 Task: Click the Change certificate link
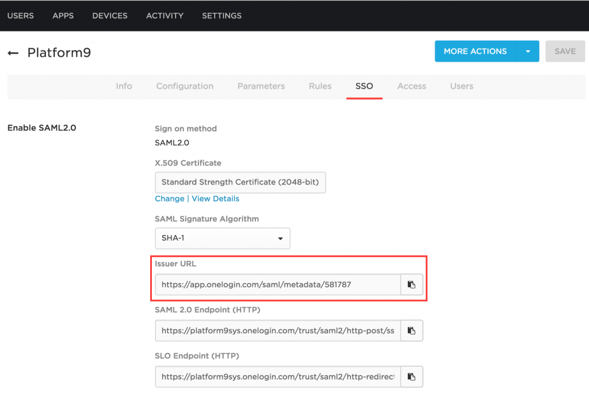point(170,198)
